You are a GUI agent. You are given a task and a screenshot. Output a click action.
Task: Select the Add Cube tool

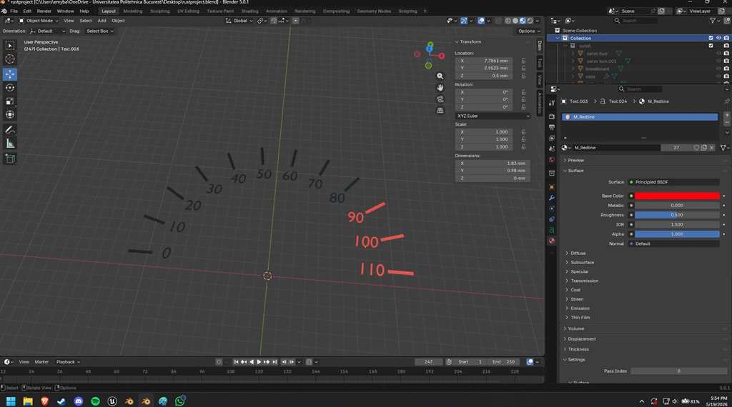(x=10, y=159)
